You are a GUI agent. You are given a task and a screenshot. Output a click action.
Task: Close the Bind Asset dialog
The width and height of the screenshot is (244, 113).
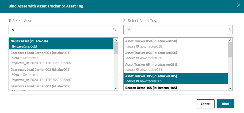(x=239, y=5)
